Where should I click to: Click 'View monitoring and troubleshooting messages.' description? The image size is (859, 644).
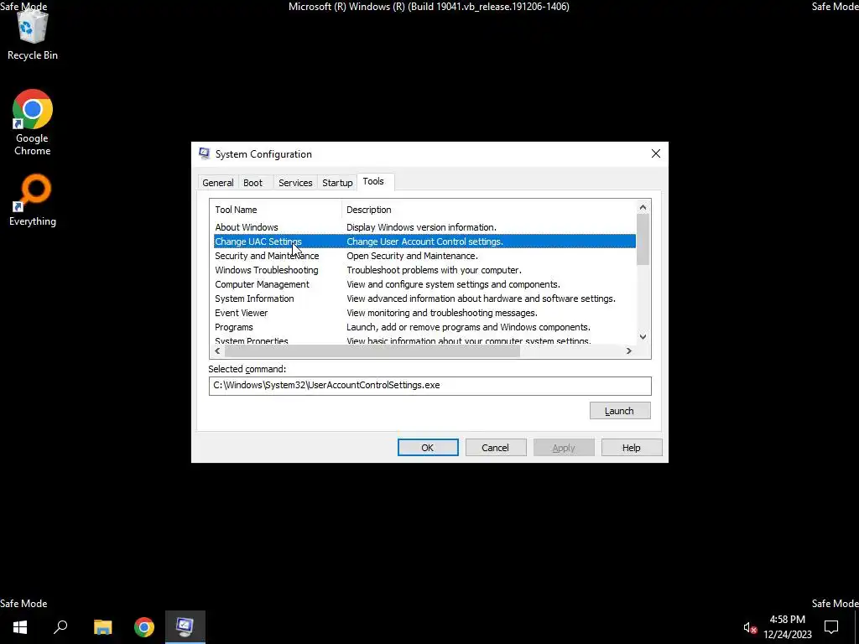click(441, 313)
